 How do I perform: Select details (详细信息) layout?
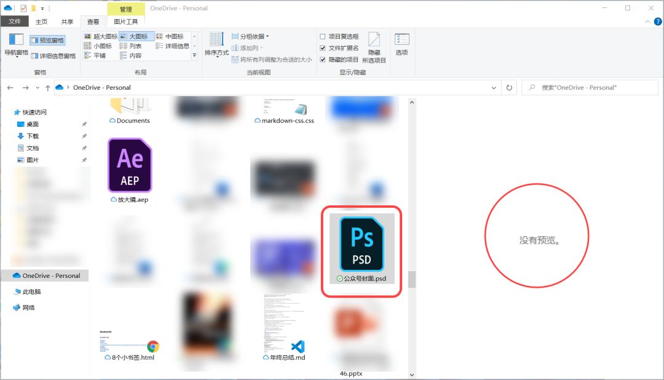pos(172,46)
